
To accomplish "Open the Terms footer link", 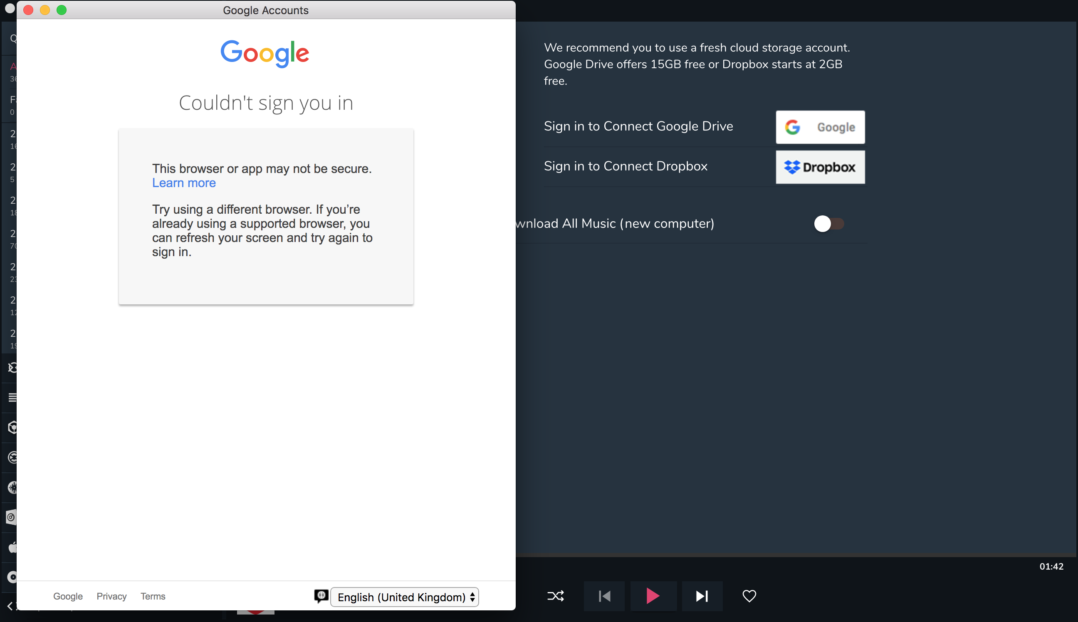I will coord(153,596).
